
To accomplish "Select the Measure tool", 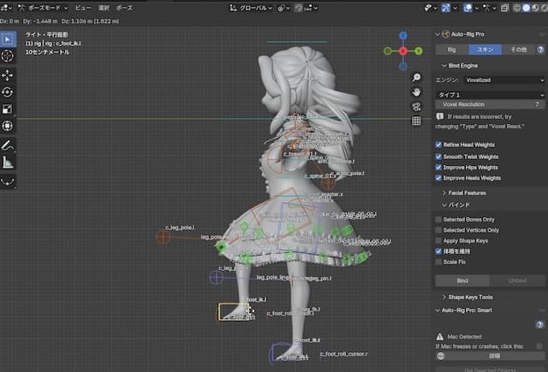I will click(8, 162).
